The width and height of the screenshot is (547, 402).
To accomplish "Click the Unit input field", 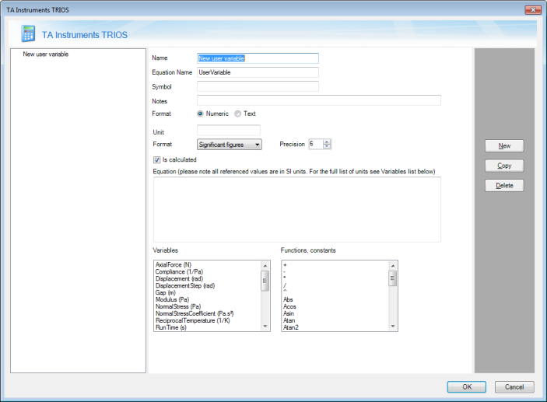I will pos(229,130).
